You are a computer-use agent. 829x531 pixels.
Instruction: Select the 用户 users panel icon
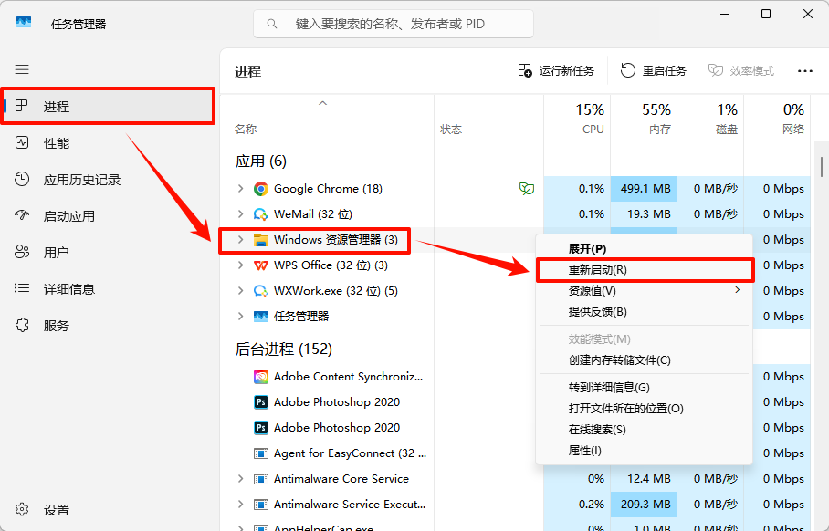[x=22, y=252]
